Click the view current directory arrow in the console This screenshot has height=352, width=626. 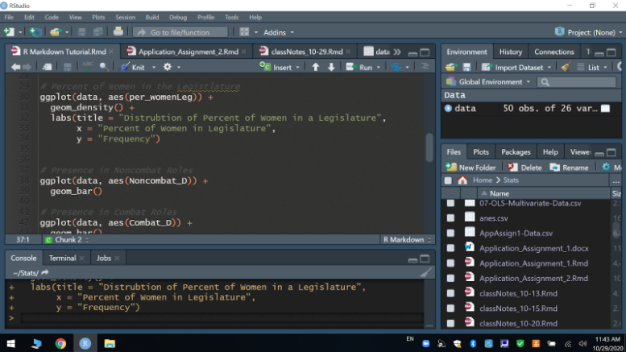coord(45,272)
